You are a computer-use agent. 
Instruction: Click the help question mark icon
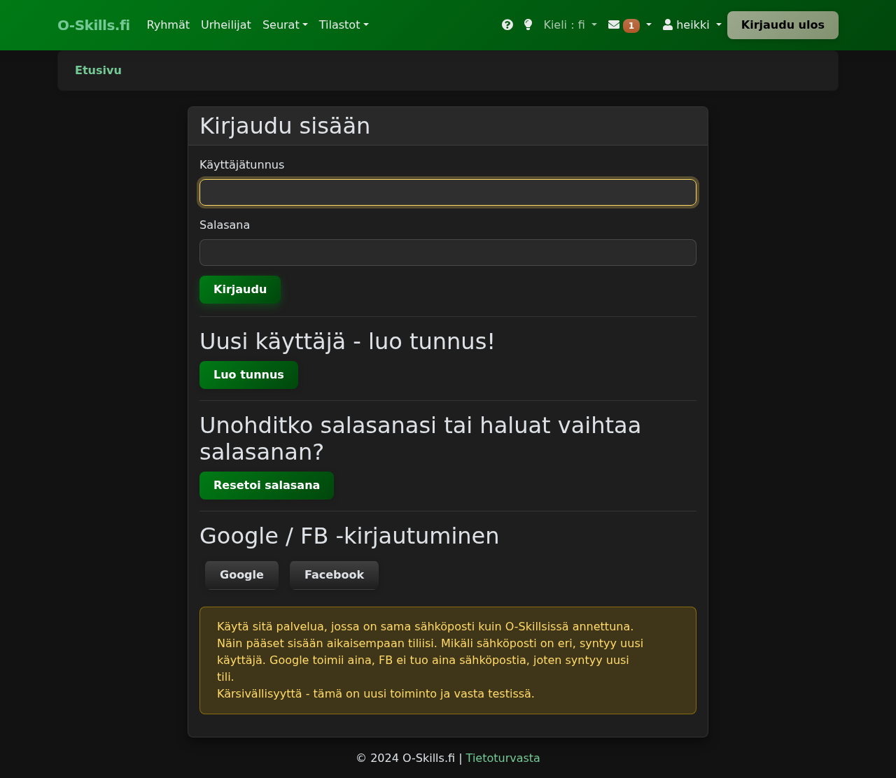(506, 24)
